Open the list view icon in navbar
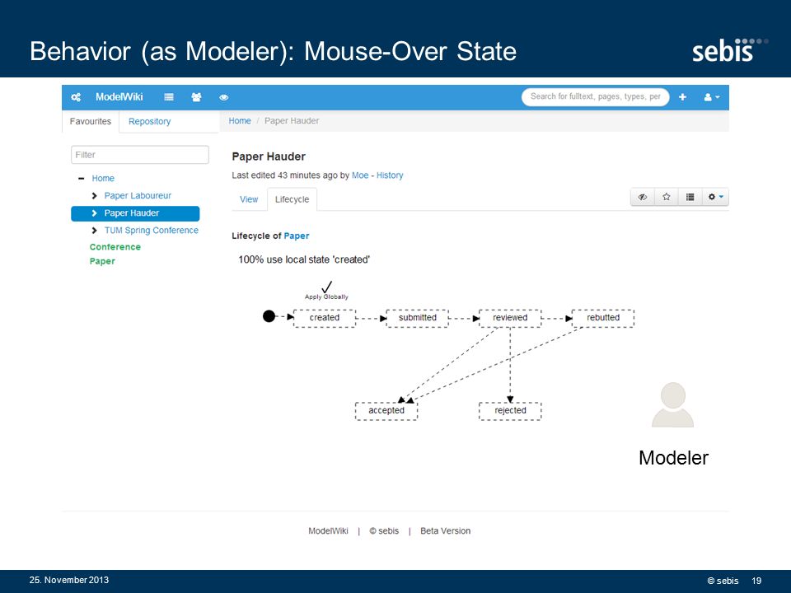Screen dimensions: 791x593 click(169, 97)
